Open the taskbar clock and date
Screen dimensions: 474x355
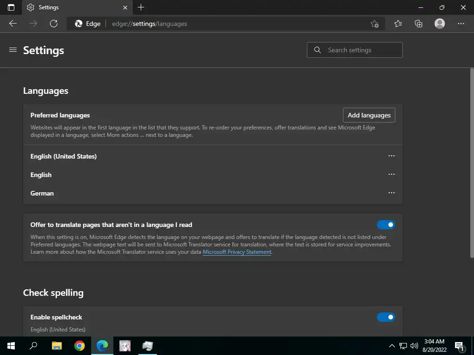pyautogui.click(x=434, y=346)
